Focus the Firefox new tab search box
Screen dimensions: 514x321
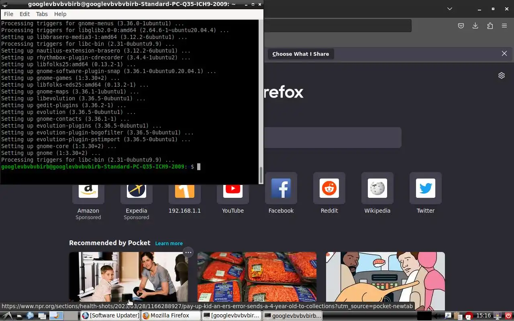tap(332, 138)
